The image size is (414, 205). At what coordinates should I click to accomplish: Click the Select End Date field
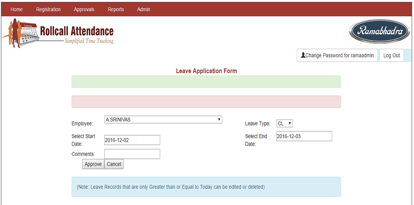pyautogui.click(x=304, y=136)
